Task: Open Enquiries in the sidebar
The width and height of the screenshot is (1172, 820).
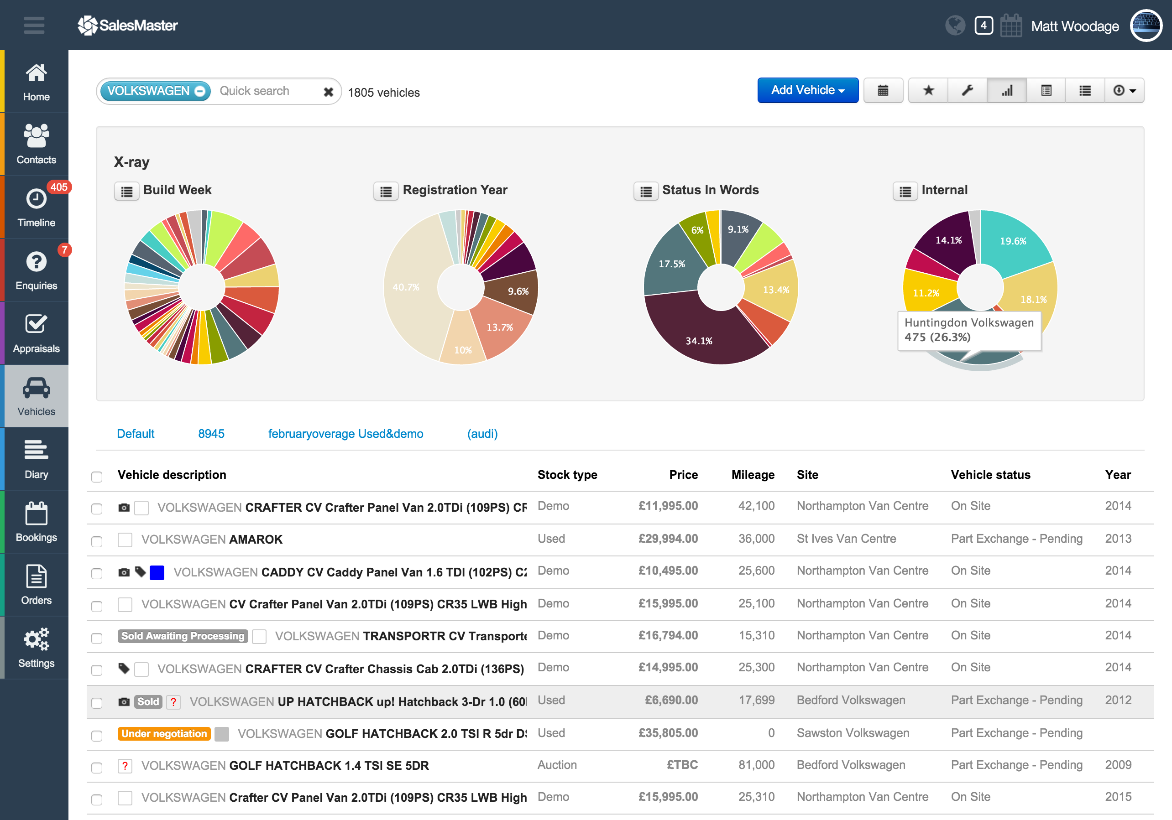Action: pos(36,270)
